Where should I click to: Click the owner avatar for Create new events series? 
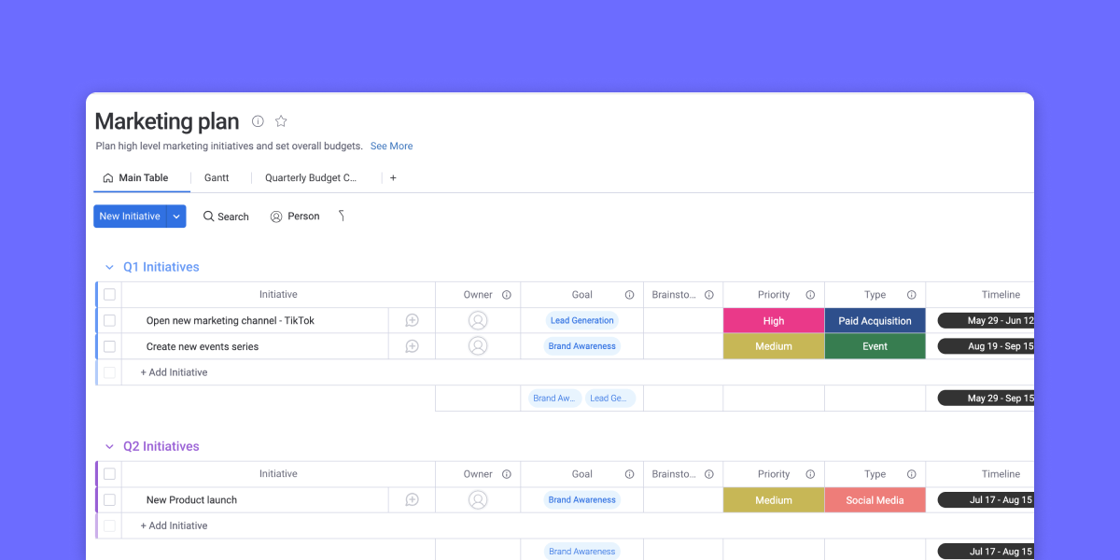tap(478, 345)
